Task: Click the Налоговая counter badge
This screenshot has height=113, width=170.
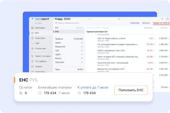Action: (50, 38)
